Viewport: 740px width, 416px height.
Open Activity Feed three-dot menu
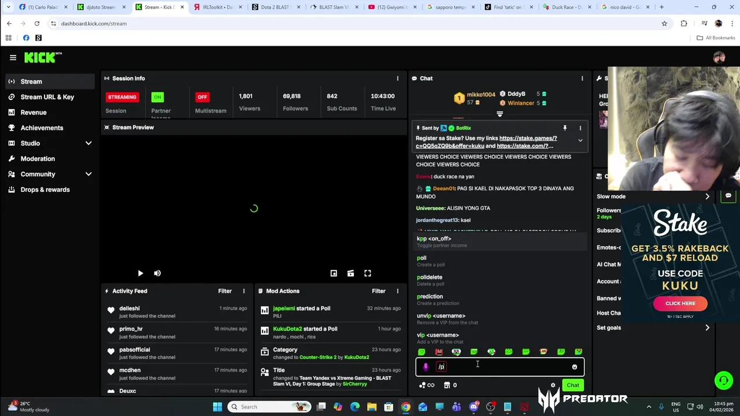click(x=243, y=291)
